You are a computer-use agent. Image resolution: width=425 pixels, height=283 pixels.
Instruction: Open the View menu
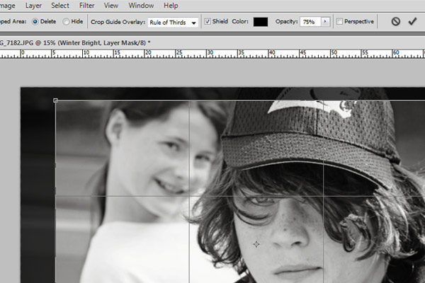[x=111, y=6]
